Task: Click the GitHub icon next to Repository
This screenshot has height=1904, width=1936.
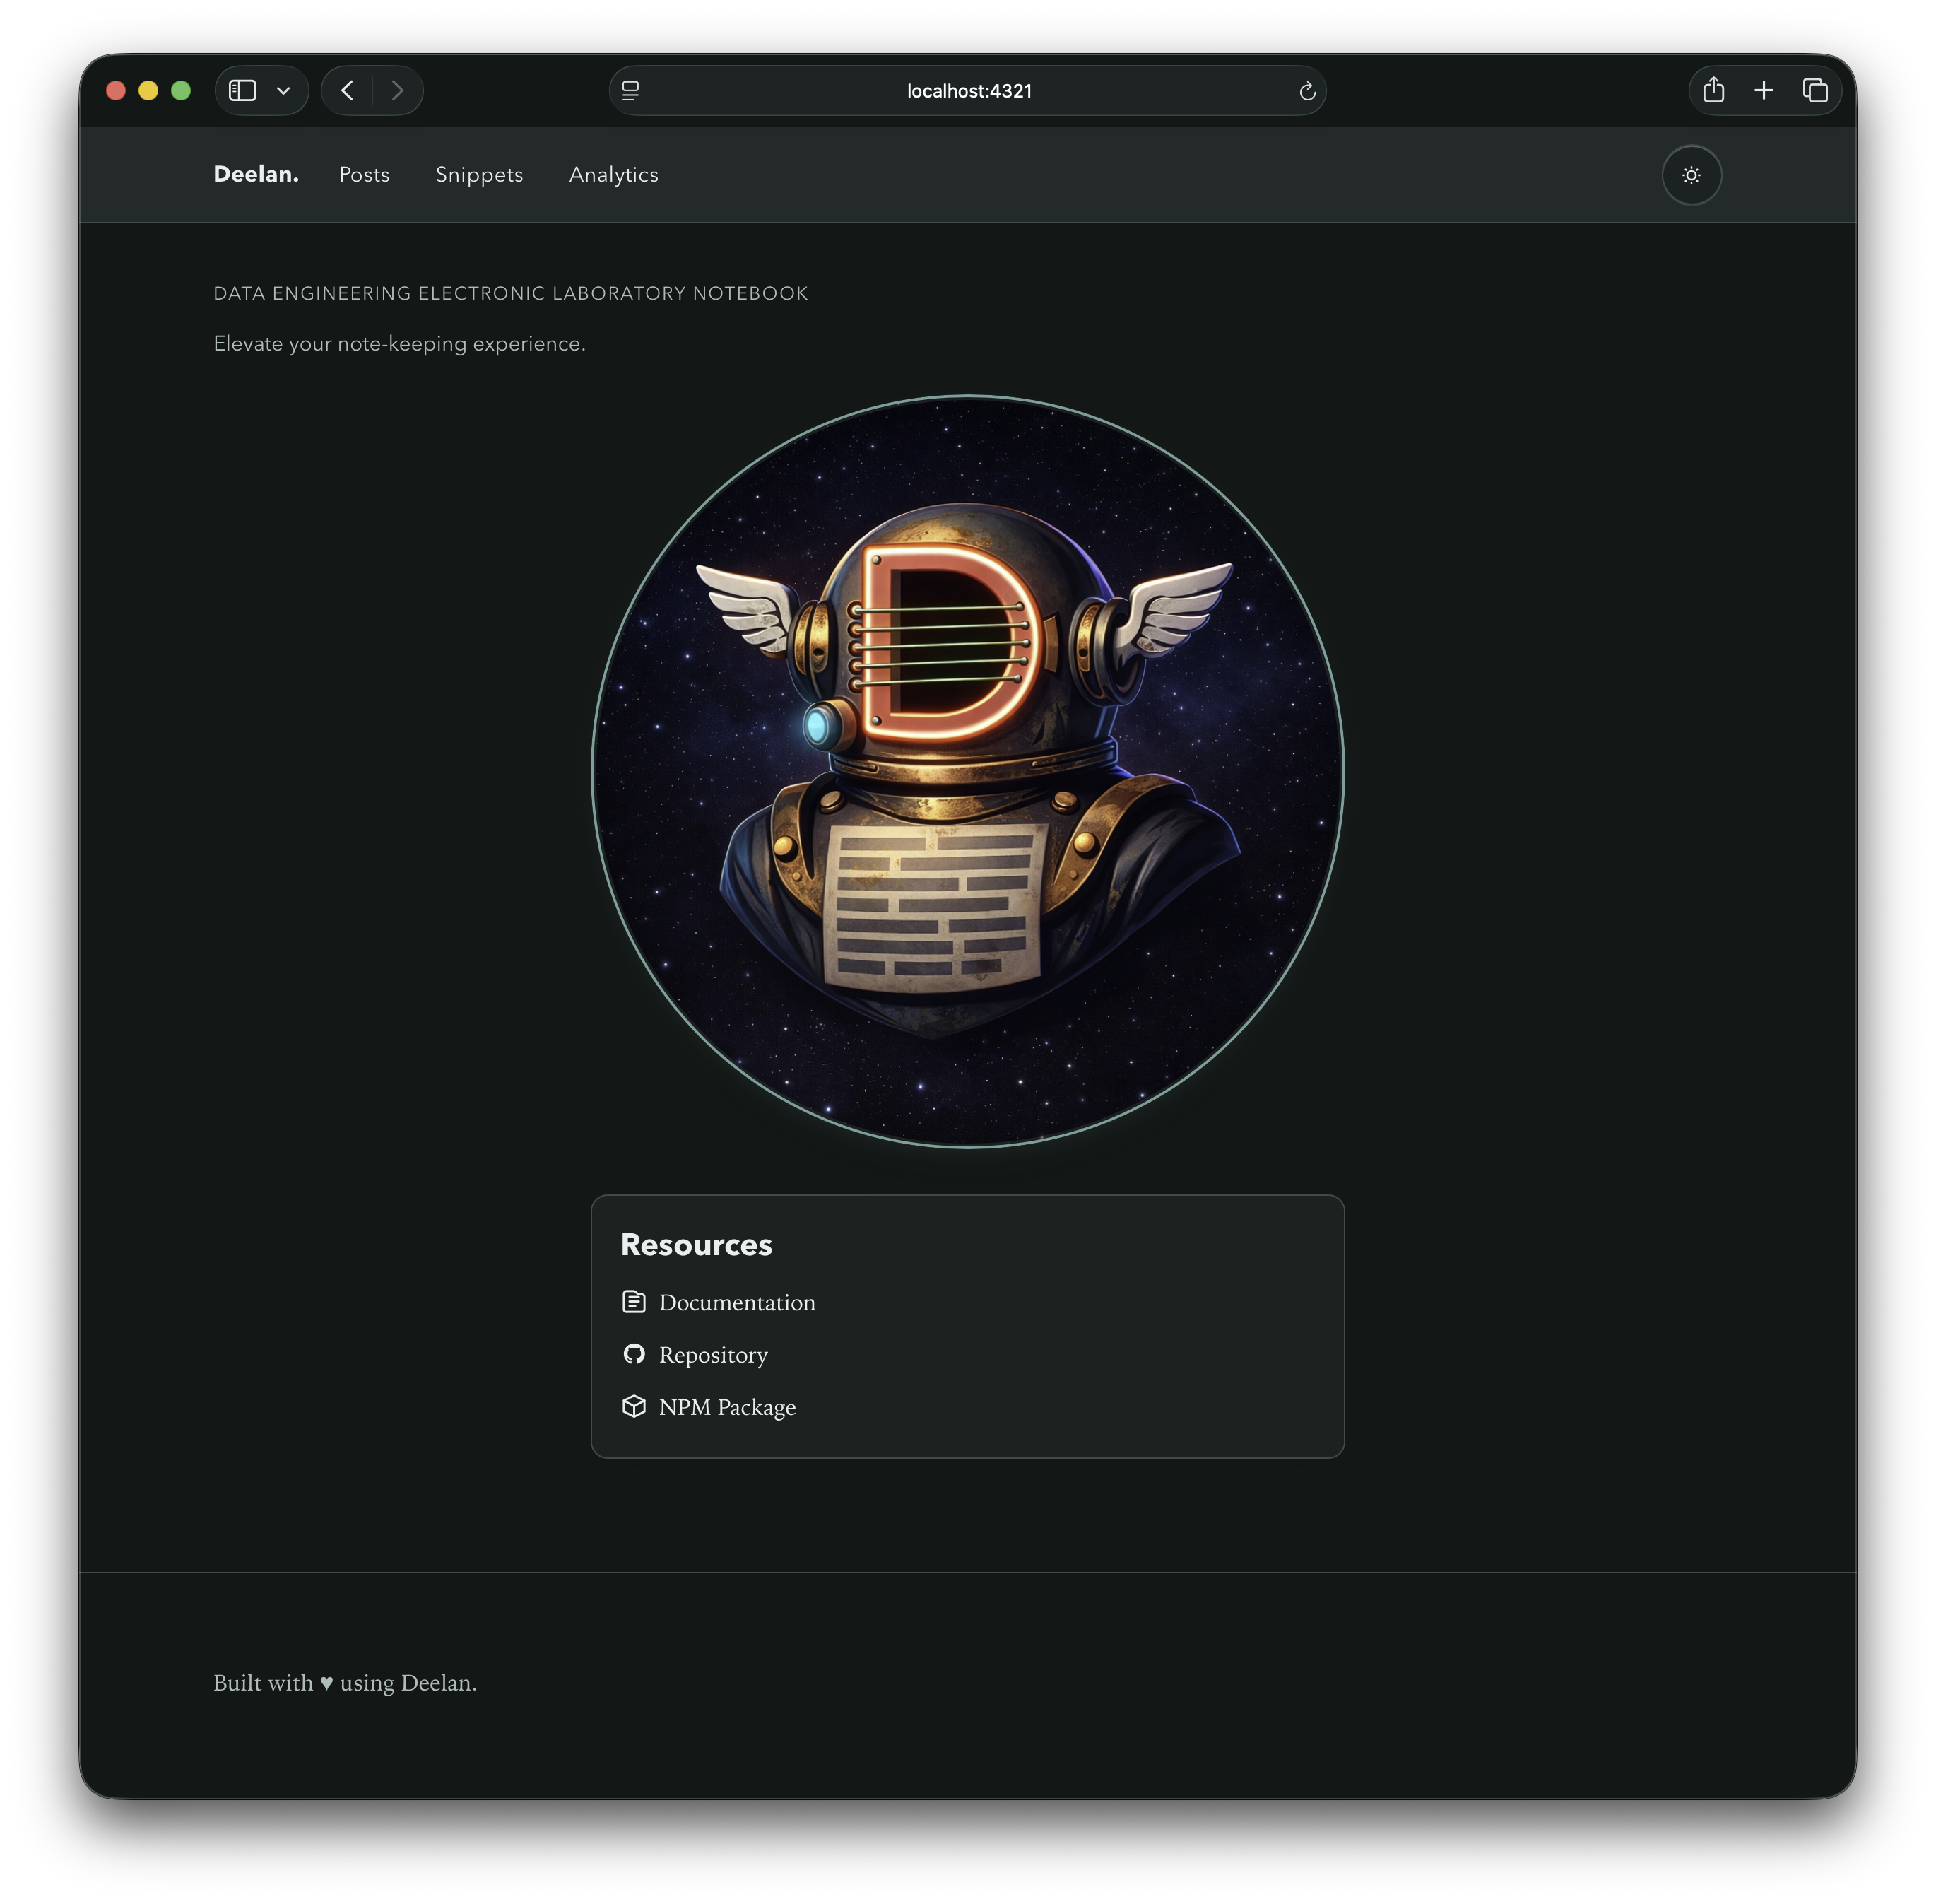Action: pyautogui.click(x=634, y=1354)
